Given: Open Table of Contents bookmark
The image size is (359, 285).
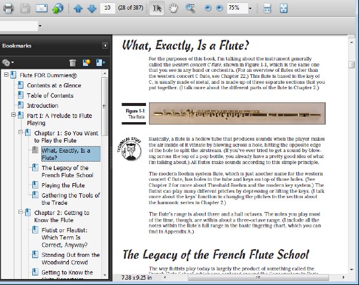Looking at the screenshot, I should click(x=50, y=96).
